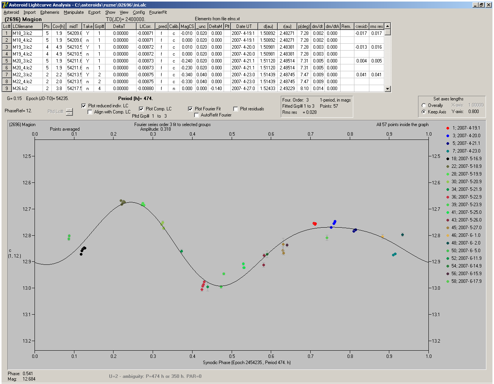Click the G= 0.15 parameter text
This screenshot has height=384, width=494.
[x=14, y=98]
